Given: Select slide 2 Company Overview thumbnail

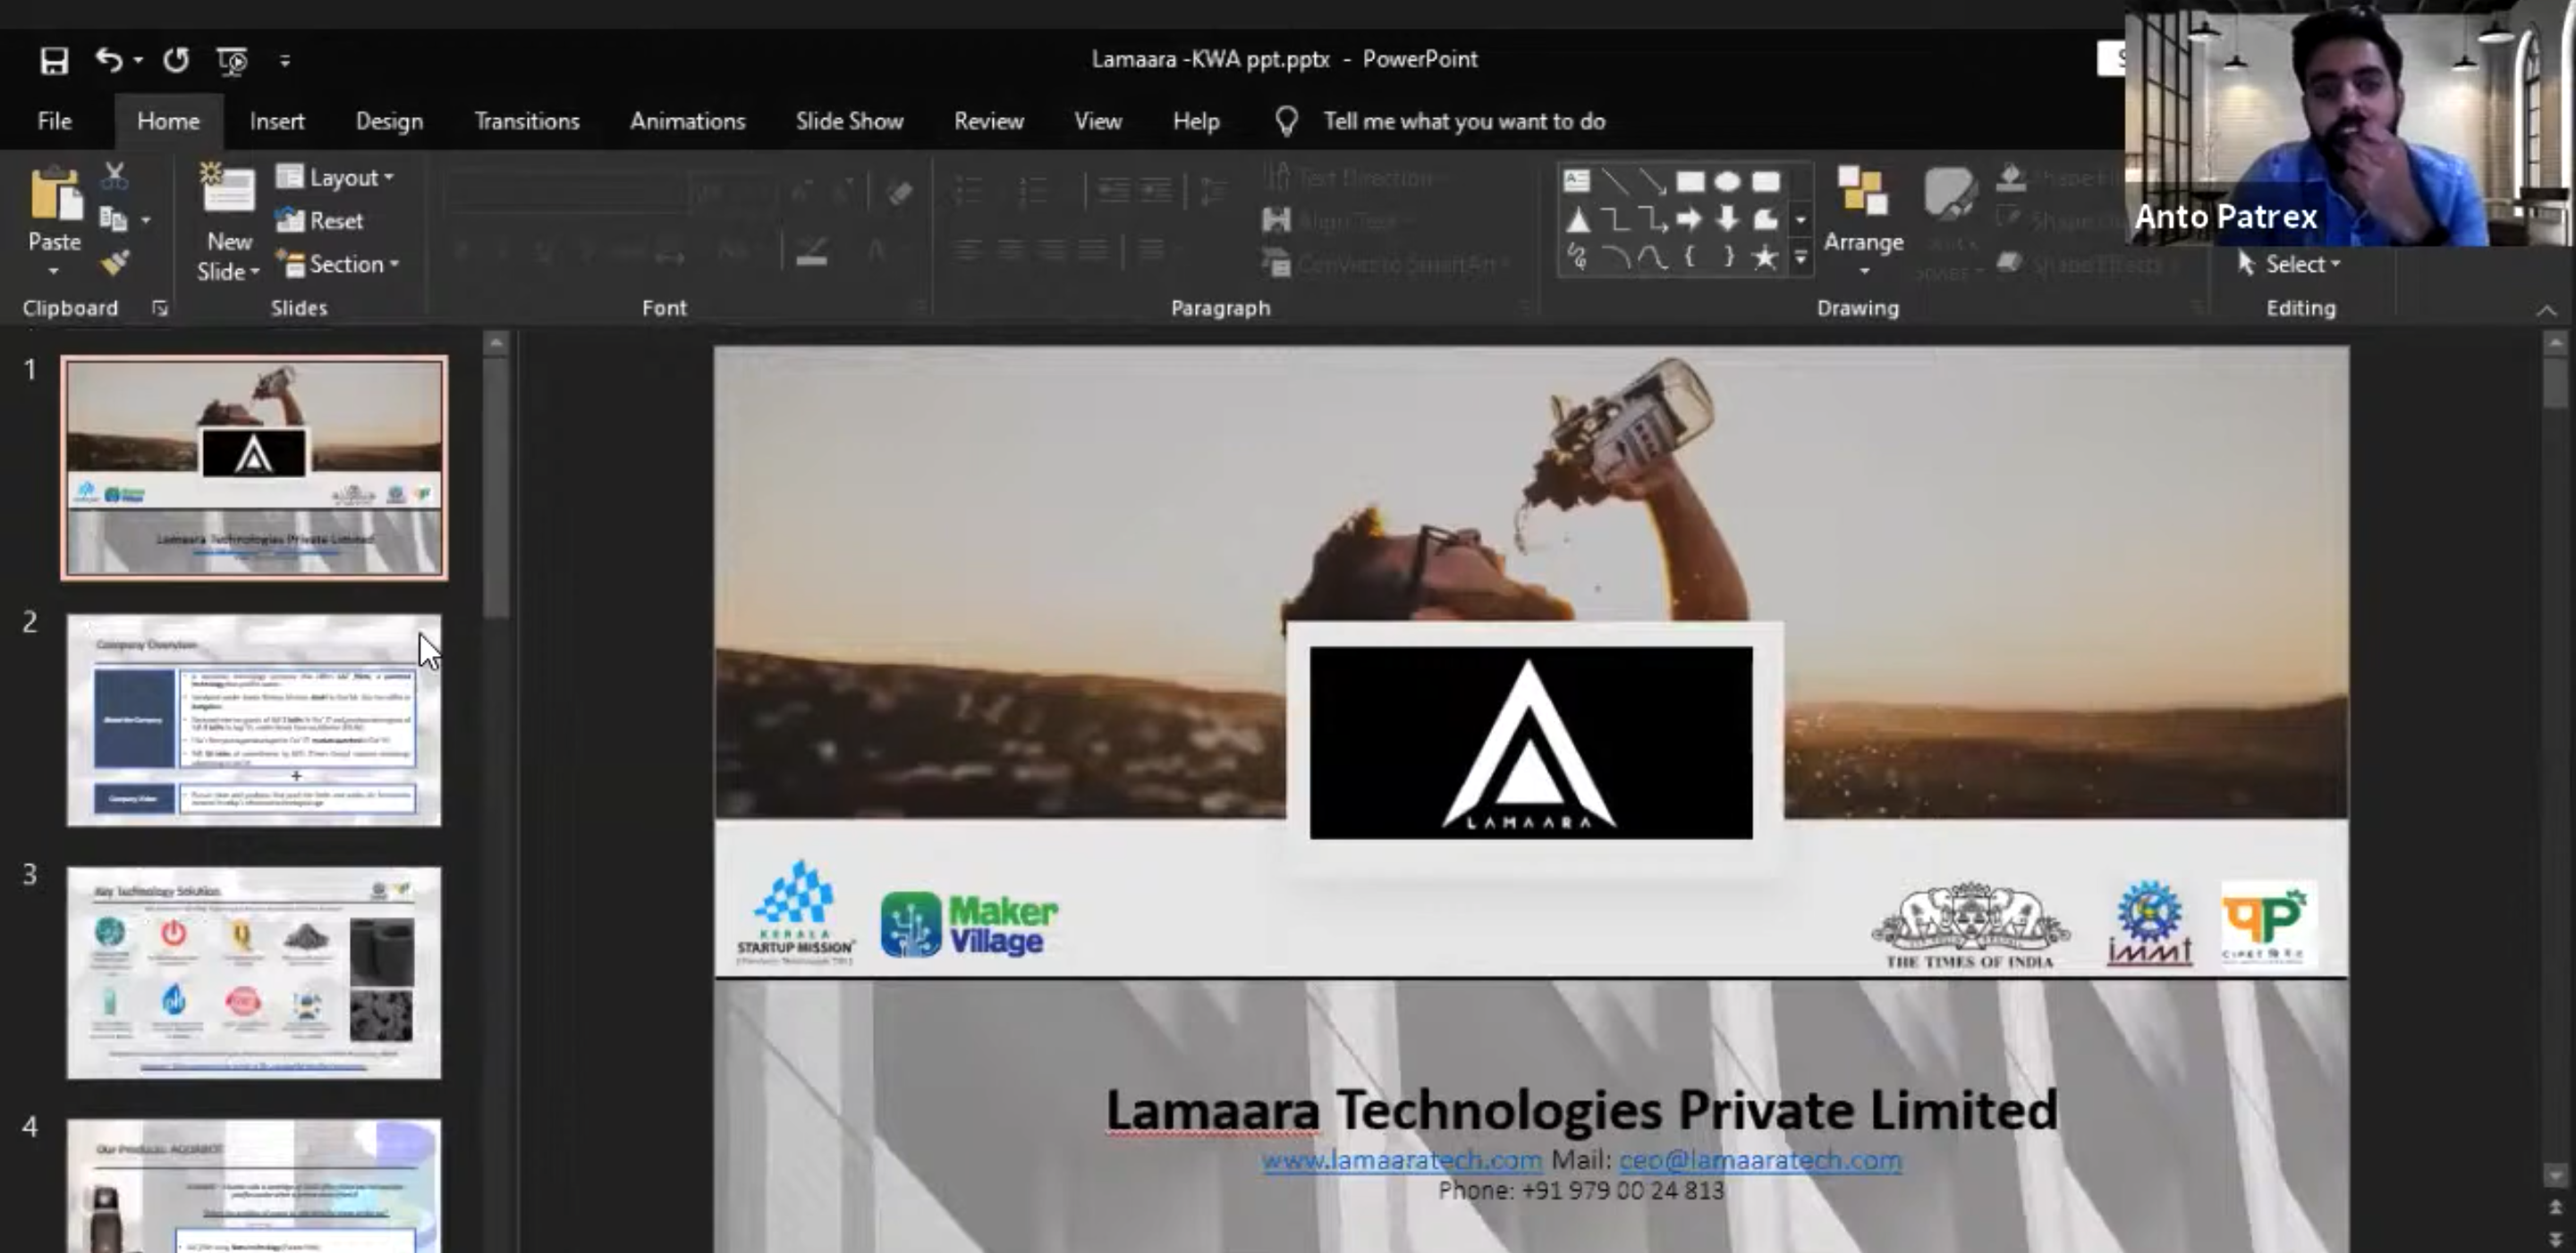Looking at the screenshot, I should (254, 720).
